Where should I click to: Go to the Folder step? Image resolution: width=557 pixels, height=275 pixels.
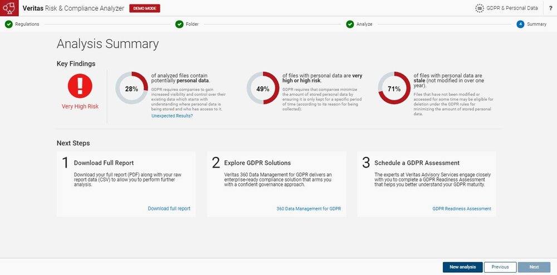tap(192, 24)
